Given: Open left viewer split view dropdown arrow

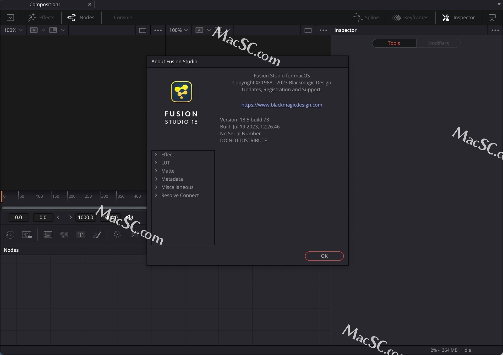Looking at the screenshot, I should 63,30.
